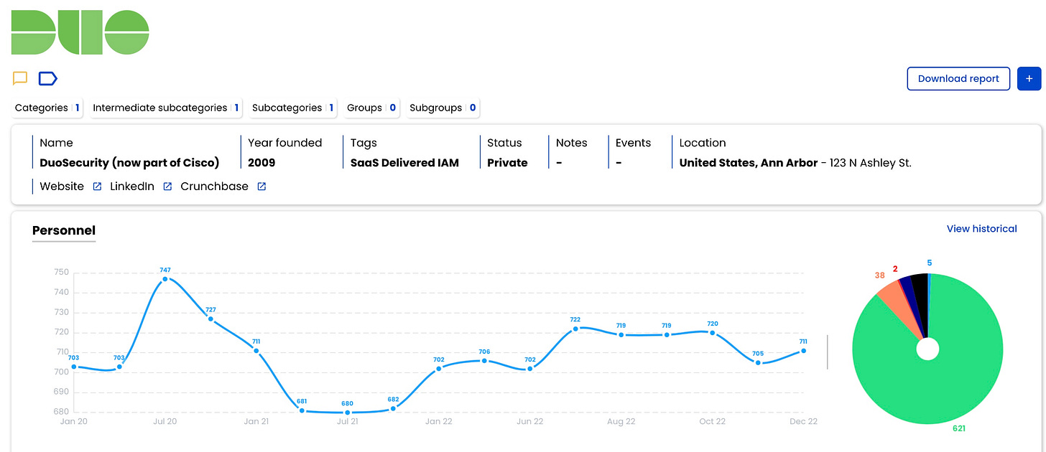The width and height of the screenshot is (1046, 452).
Task: Open the Crunchbase external link icon
Action: [261, 187]
